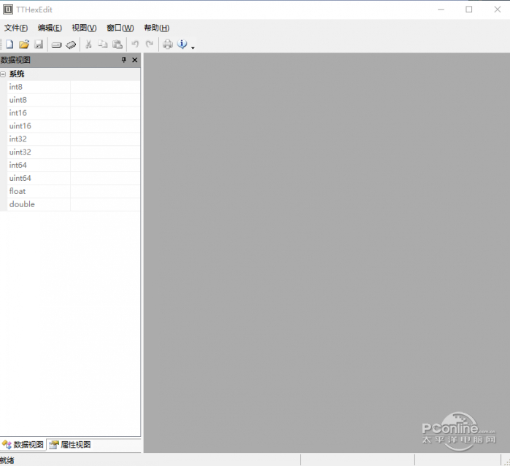Open the 文件(F) menu
The height and width of the screenshot is (466, 510).
[x=16, y=28]
